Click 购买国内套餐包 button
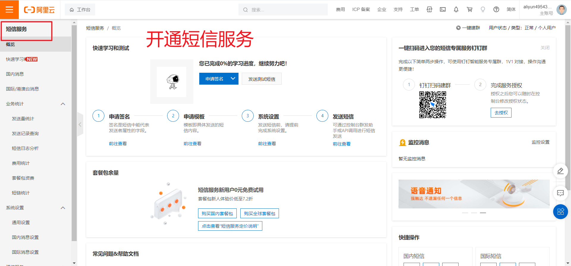Viewport: 571px width, 266px height. [x=217, y=213]
